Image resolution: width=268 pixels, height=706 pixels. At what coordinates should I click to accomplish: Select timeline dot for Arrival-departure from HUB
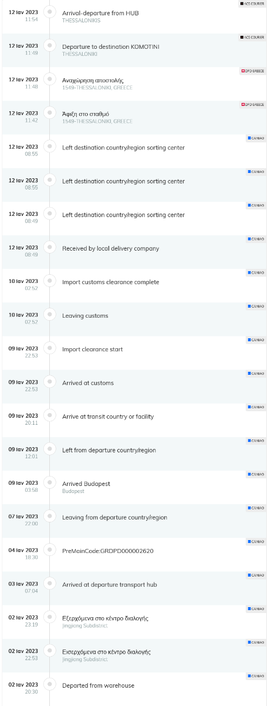pyautogui.click(x=50, y=12)
